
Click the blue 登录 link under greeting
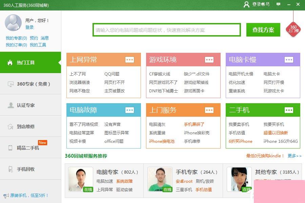pyautogui.click(x=29, y=27)
